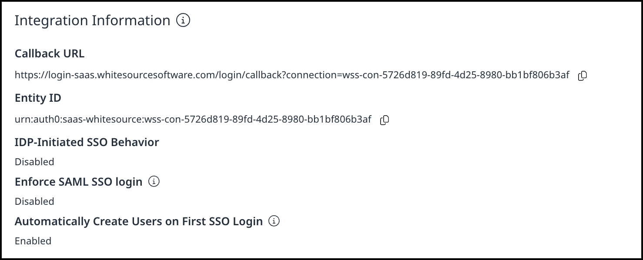643x260 pixels.
Task: Click the Disabled status under IDP-Initiated SSO Behavior
Action: point(34,162)
